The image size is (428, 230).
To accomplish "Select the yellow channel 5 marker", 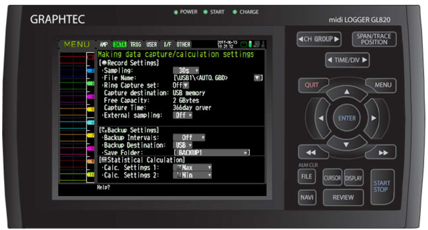I will pyautogui.click(x=90, y=109).
